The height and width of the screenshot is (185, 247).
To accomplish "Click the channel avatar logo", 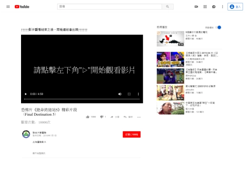I will tap(26, 134).
